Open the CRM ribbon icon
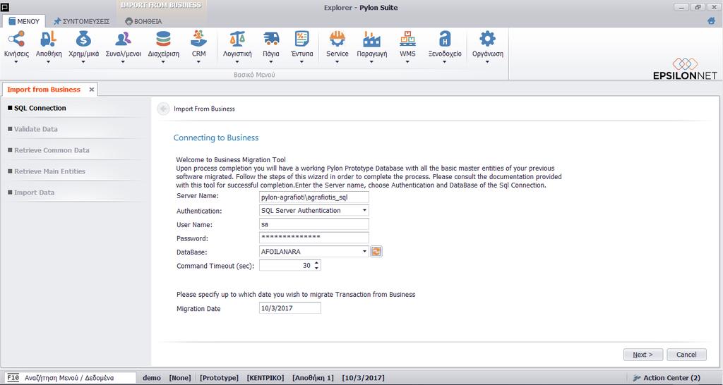Screen dimensions: 723x385 198,39
